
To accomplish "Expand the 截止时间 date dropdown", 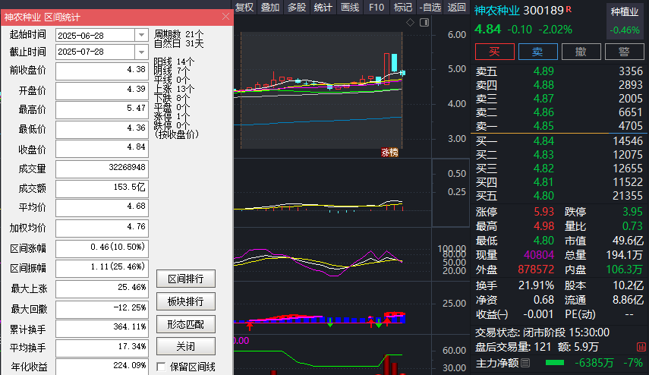I will tap(141, 52).
